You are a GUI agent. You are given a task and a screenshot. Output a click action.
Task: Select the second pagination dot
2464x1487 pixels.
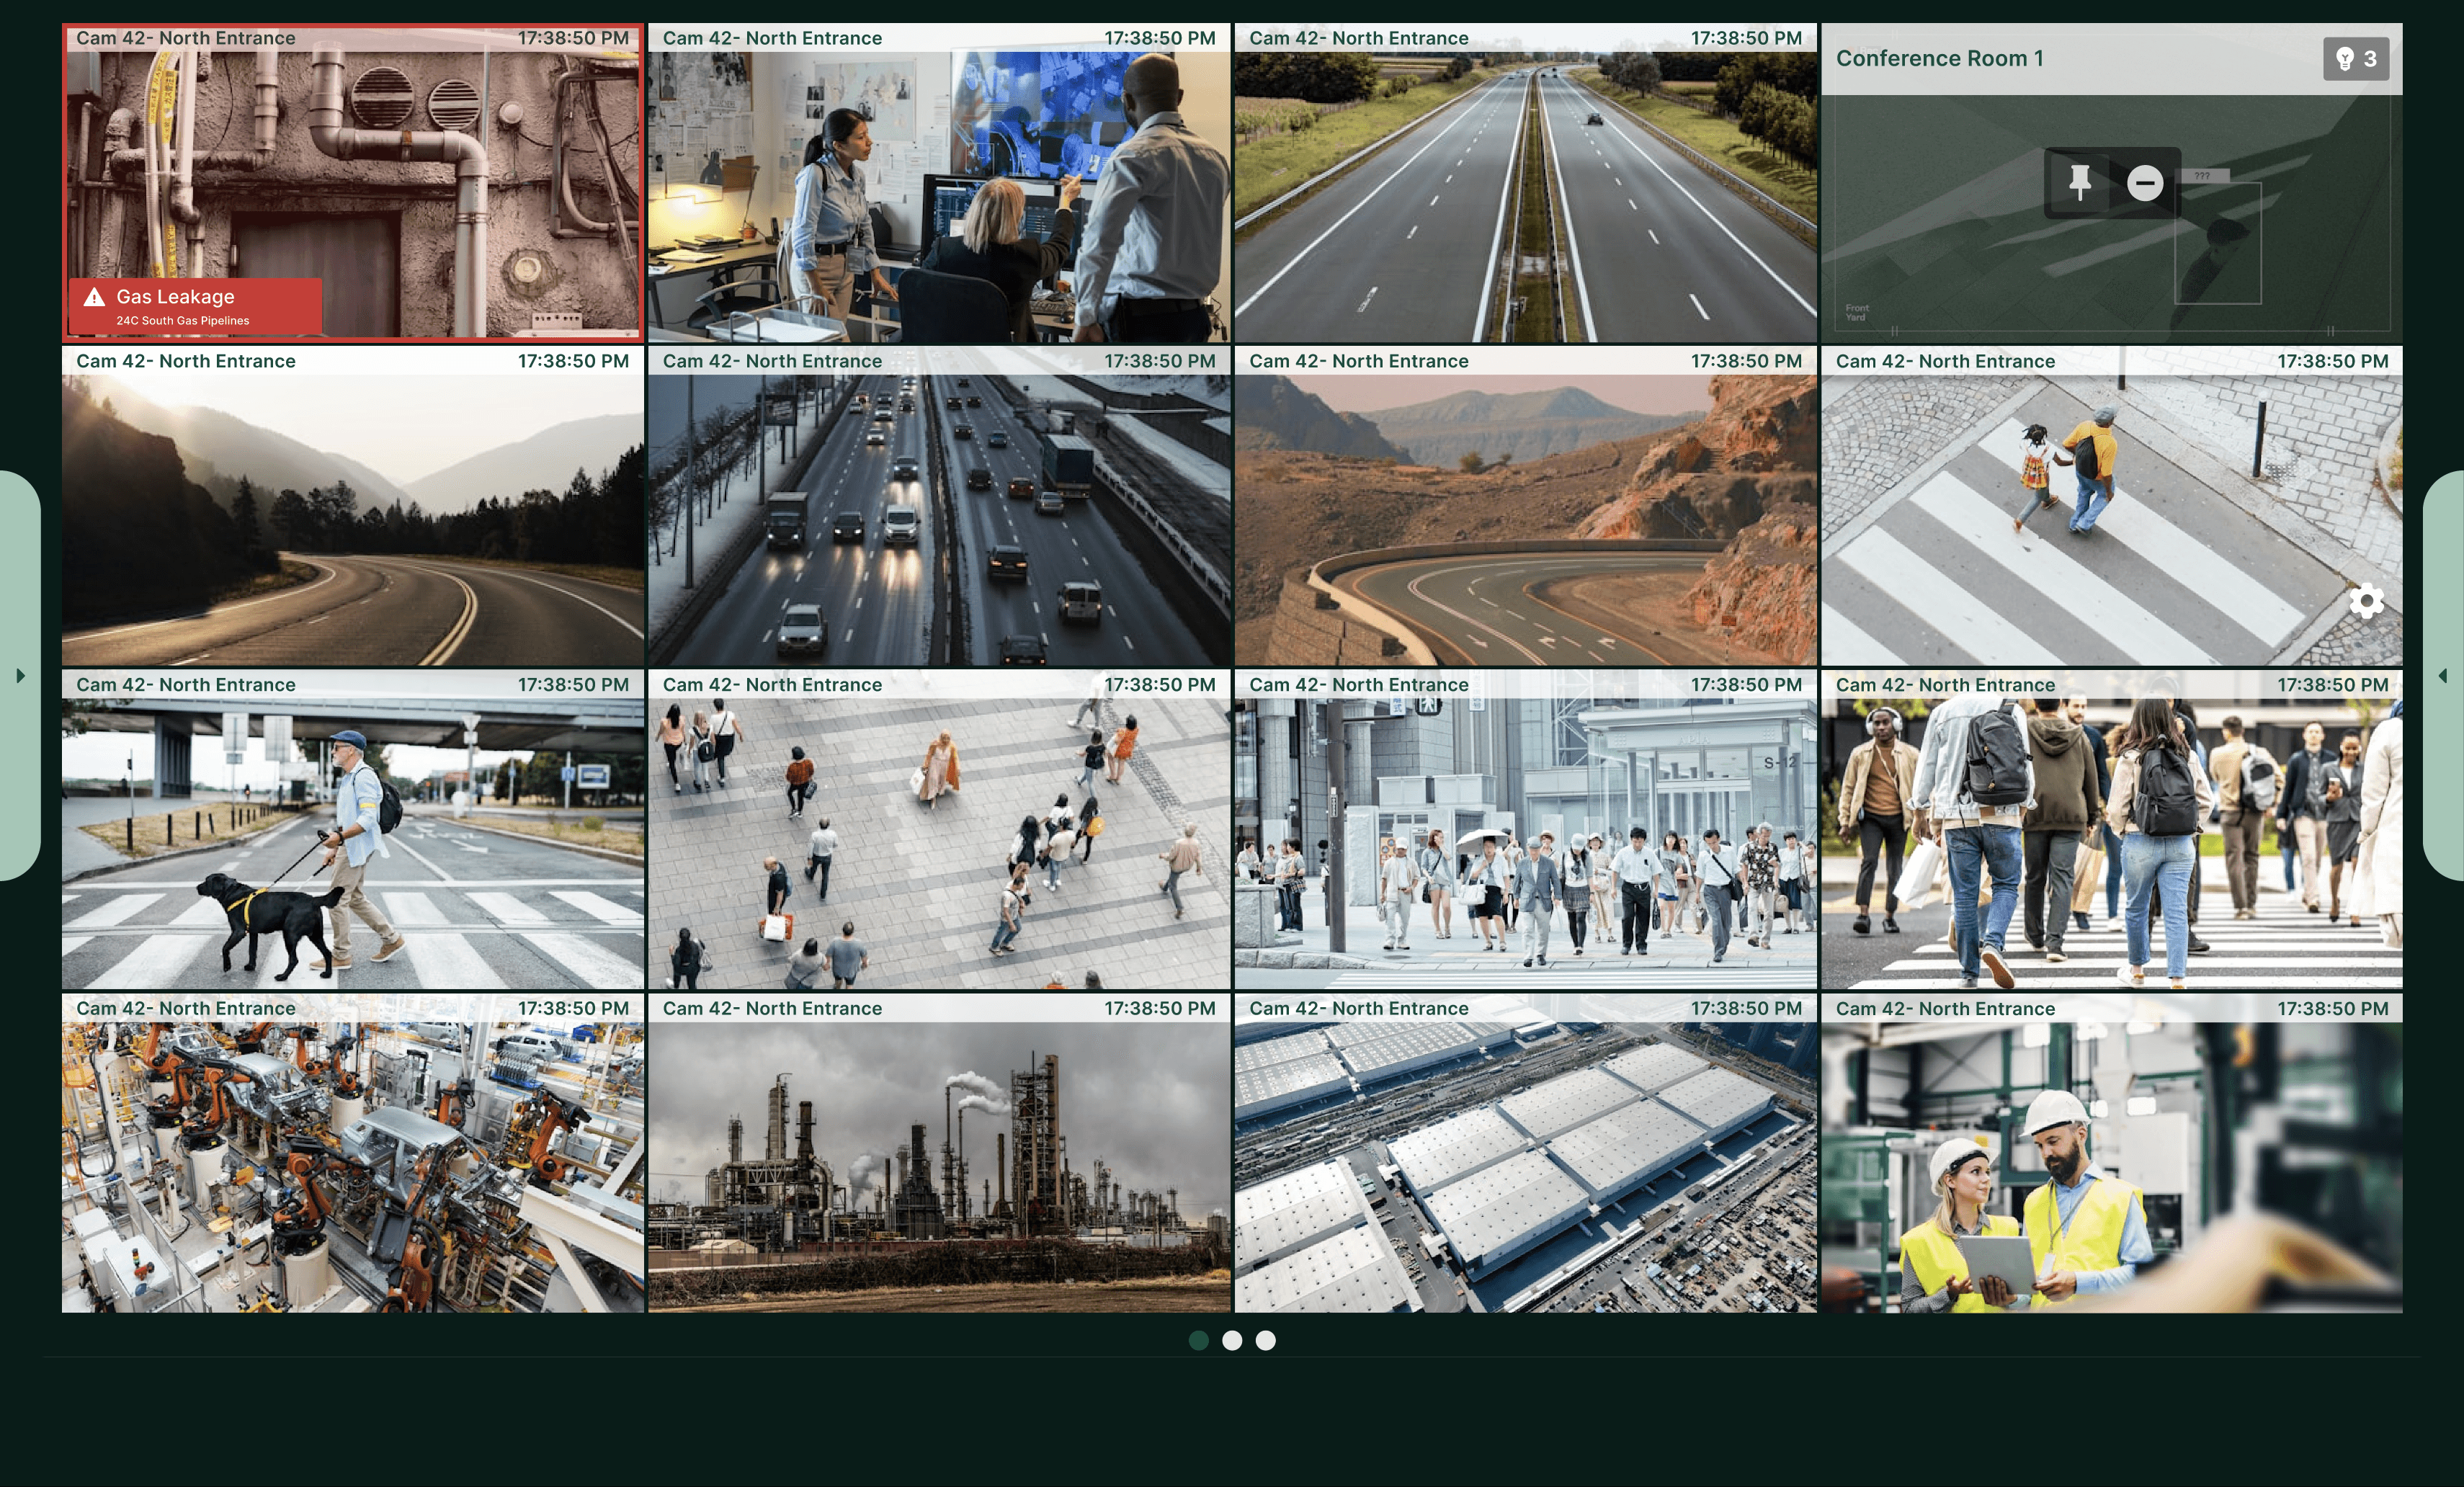coord(1232,1340)
